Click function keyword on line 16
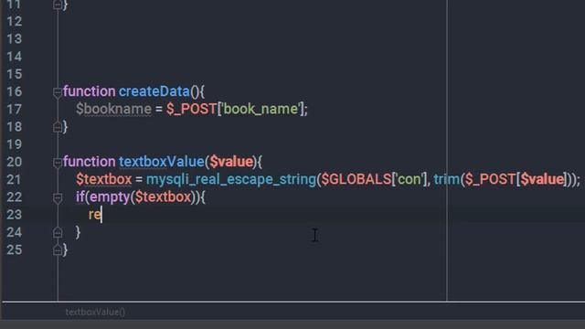Image resolution: width=585 pixels, height=329 pixels. pos(90,91)
